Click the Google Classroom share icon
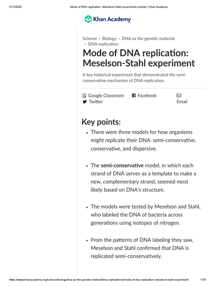215x287 pixels. click(85, 96)
